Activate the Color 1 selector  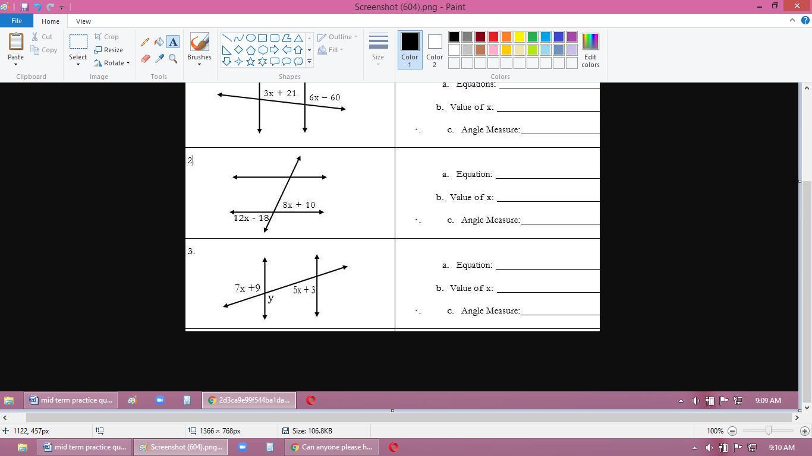tap(410, 50)
